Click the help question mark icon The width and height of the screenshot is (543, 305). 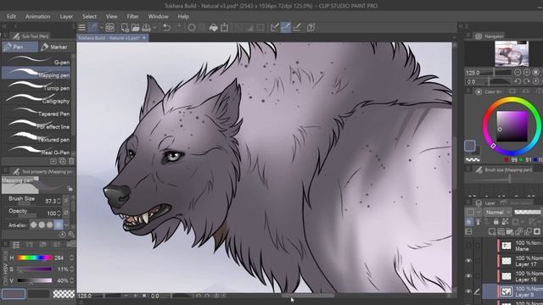click(x=311, y=28)
